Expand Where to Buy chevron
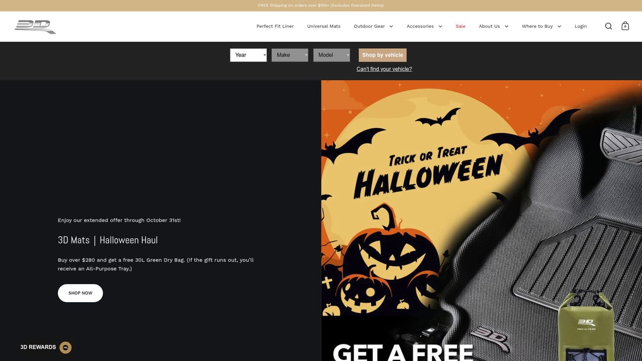Viewport: 642px width, 361px height. [x=560, y=26]
